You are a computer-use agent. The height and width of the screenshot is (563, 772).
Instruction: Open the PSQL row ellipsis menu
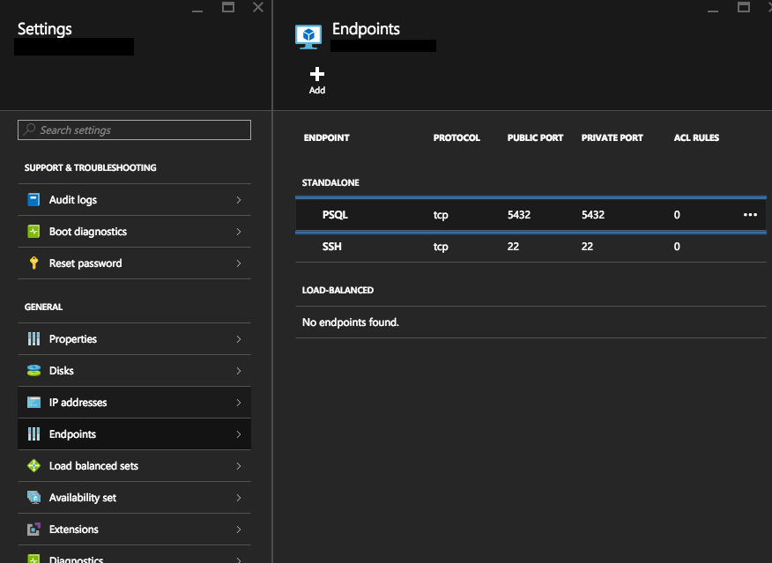[750, 215]
